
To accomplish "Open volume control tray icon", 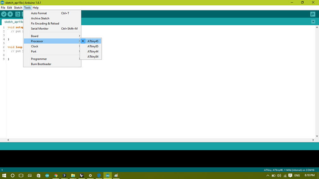I will (x=279, y=176).
